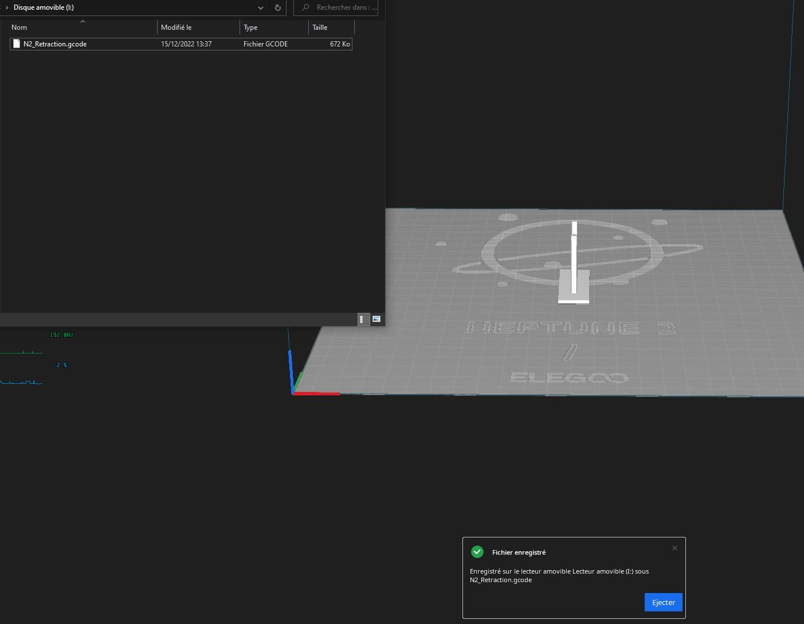Click the Disque amovible (I:) breadcrumb

pos(44,7)
